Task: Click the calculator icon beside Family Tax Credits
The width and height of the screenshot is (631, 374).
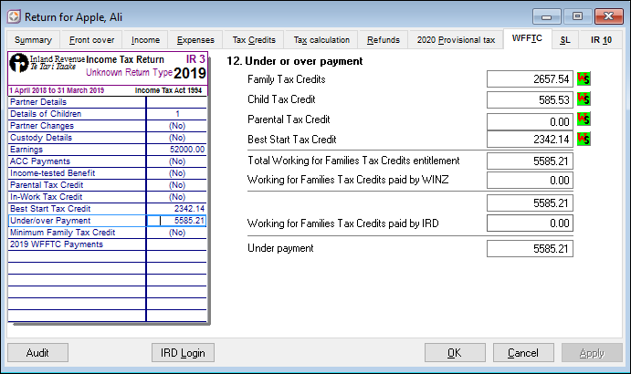Action: (583, 79)
